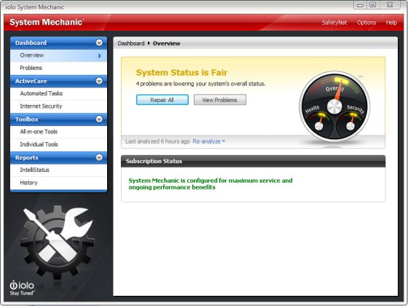
Task: Click the iolo Stay Tuned logo
Action: click(x=22, y=288)
